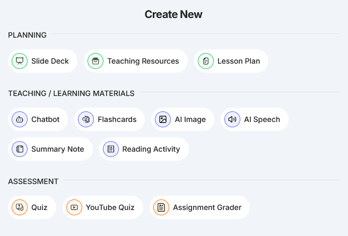The height and width of the screenshot is (236, 348).
Task: Start a new Chatbot
Action: tap(45, 119)
